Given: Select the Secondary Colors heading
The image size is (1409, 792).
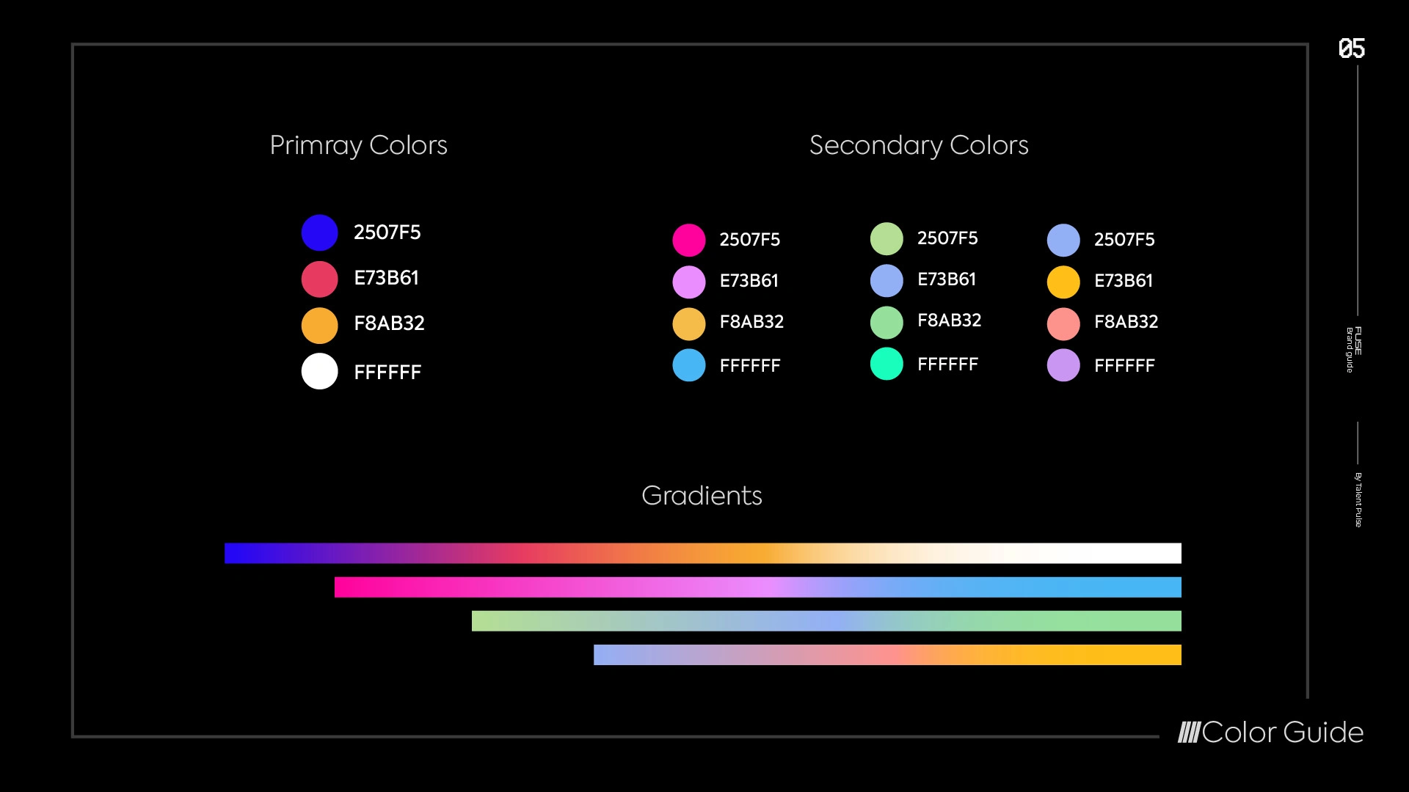Looking at the screenshot, I should (919, 145).
